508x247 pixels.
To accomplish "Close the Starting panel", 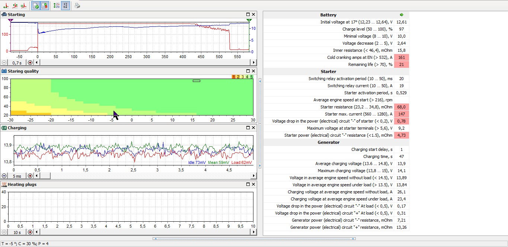I will (253, 15).
